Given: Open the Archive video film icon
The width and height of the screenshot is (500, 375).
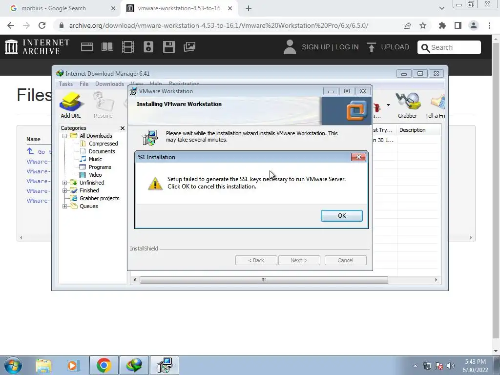Looking at the screenshot, I should click(128, 47).
